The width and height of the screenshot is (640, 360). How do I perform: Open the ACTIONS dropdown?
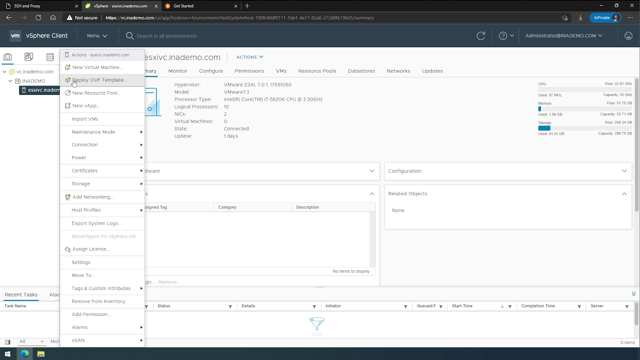(250, 57)
